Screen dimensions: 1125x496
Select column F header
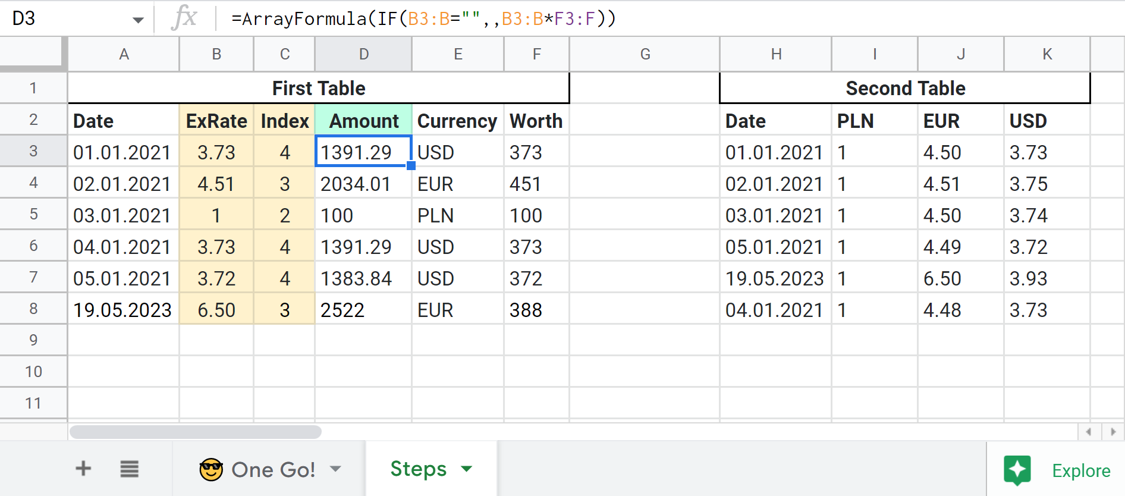click(537, 54)
